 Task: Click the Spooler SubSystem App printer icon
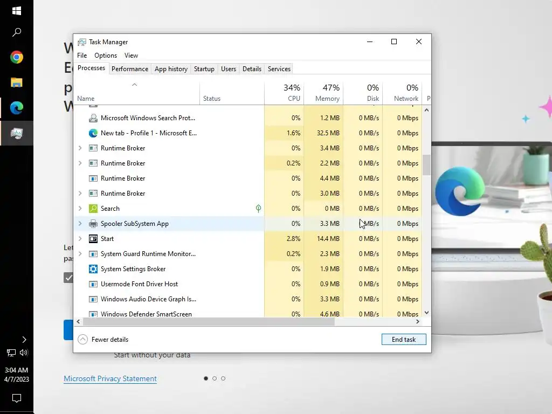[93, 224]
